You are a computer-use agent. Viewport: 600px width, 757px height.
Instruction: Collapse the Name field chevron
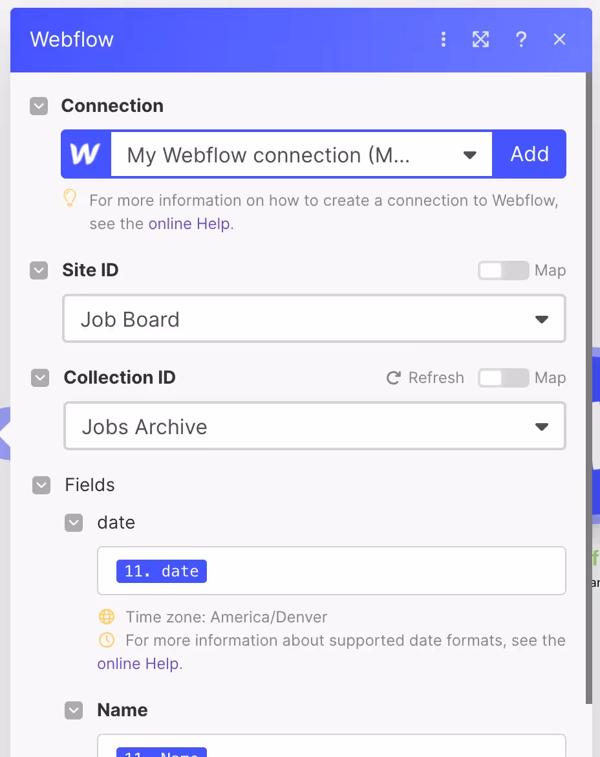[x=74, y=710]
